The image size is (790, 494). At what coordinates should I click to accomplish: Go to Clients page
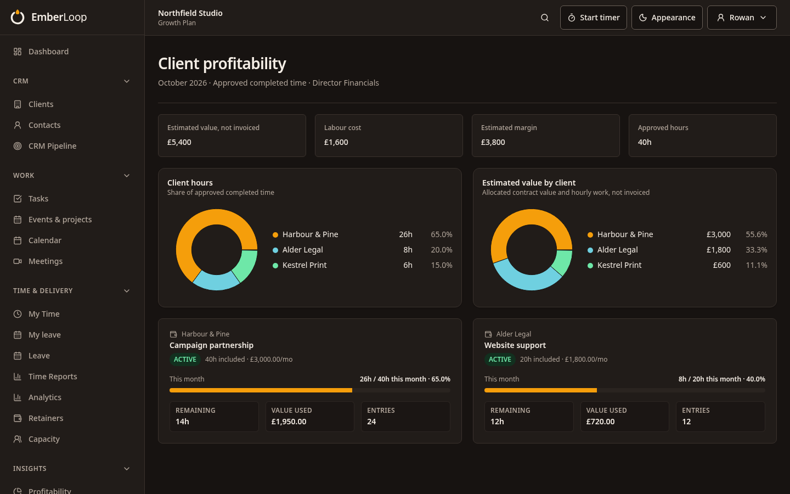(72, 104)
